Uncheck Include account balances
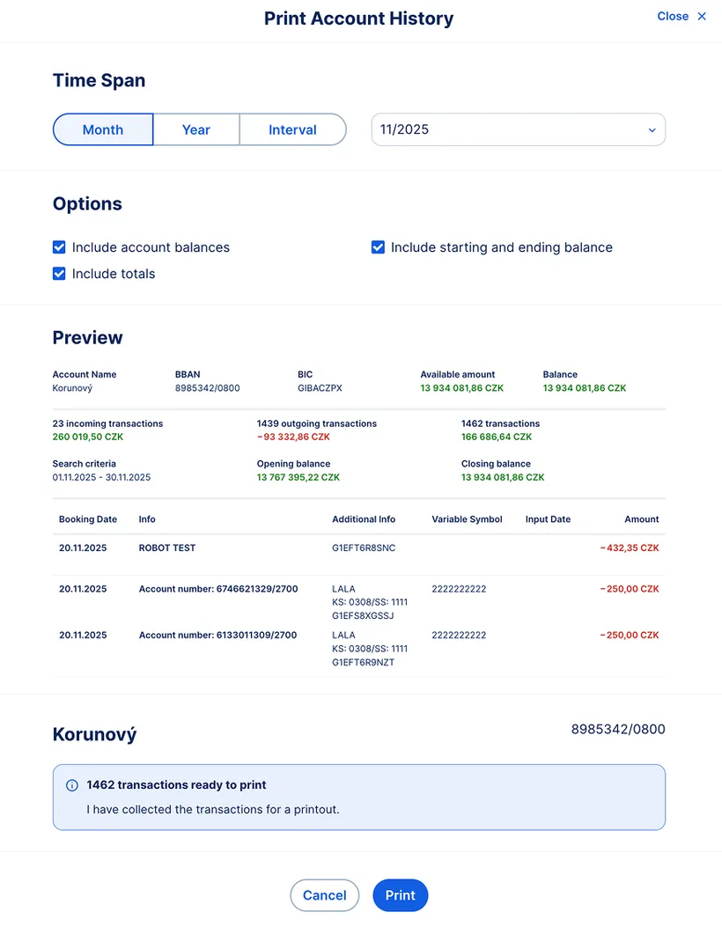This screenshot has height=934, width=722. click(x=58, y=247)
